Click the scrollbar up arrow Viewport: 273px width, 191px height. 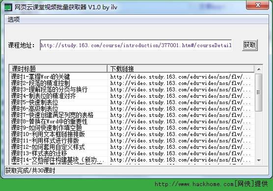click(x=259, y=69)
